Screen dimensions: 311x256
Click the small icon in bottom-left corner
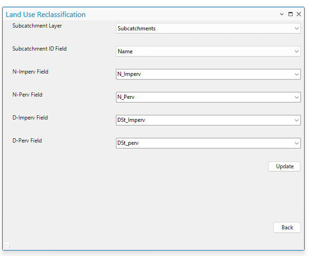[6, 245]
